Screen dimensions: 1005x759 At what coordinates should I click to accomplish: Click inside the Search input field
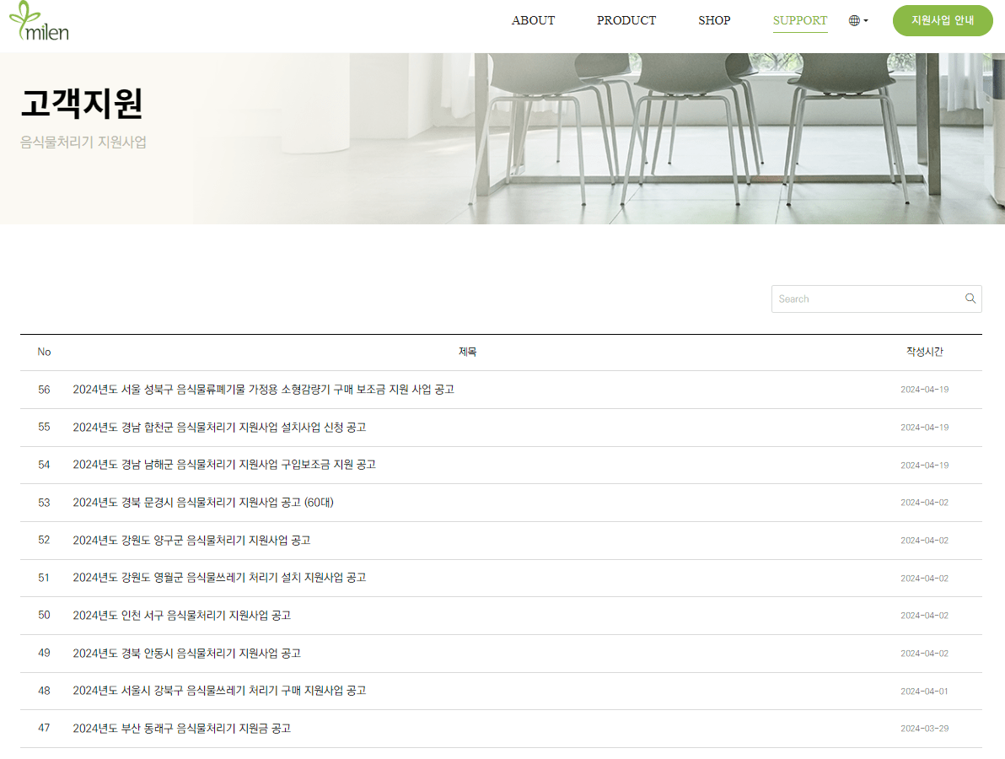[x=860, y=299]
